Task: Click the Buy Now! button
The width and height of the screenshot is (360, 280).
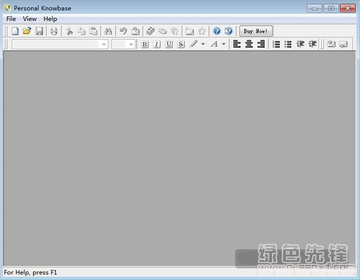Action: coord(256,31)
